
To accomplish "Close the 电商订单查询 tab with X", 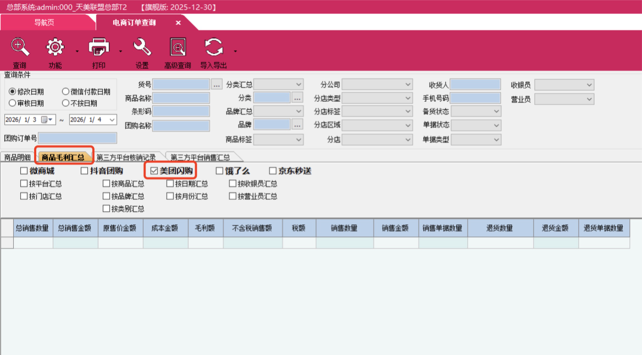I will (x=178, y=23).
